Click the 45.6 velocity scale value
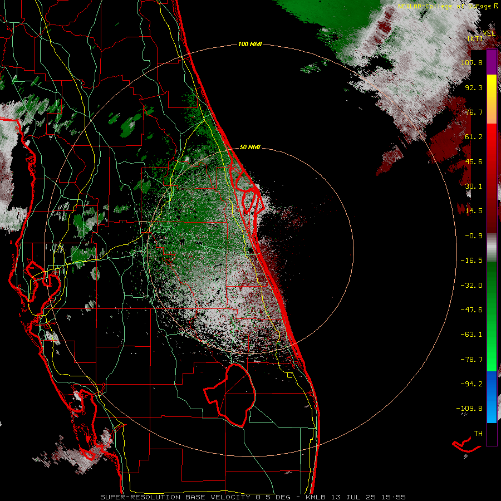Viewport: 501px width, 501px height. pos(474,161)
